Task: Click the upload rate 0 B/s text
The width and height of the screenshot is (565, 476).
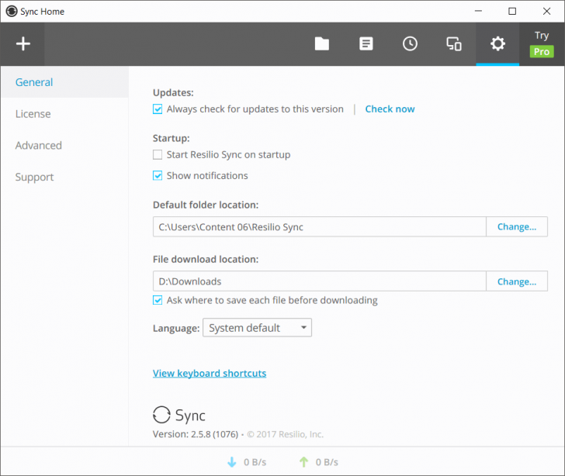Action: click(x=327, y=462)
